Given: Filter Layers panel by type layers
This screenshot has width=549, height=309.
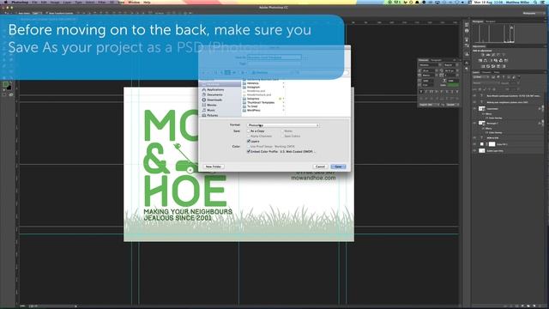Looking at the screenshot, I should [x=504, y=77].
